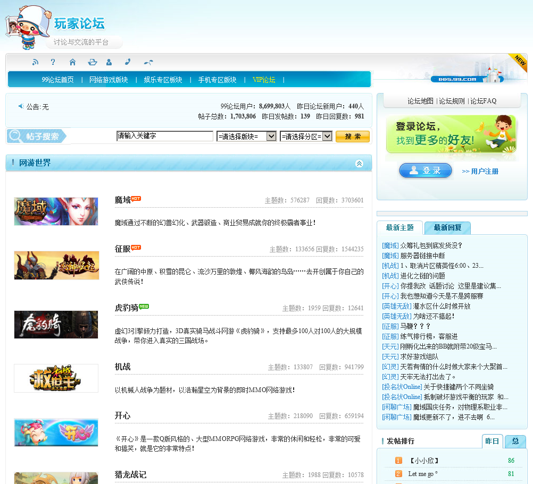
Task: Open the 虎豹骑 game banner thumbnail
Action: coord(56,325)
